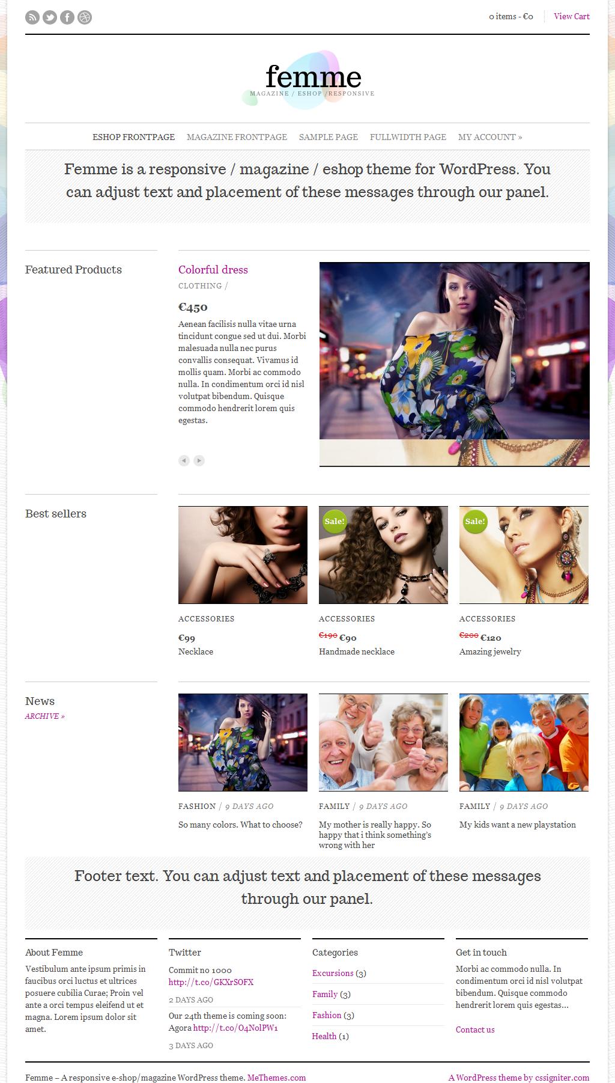Select the Fullwidth Page menu item

point(408,137)
